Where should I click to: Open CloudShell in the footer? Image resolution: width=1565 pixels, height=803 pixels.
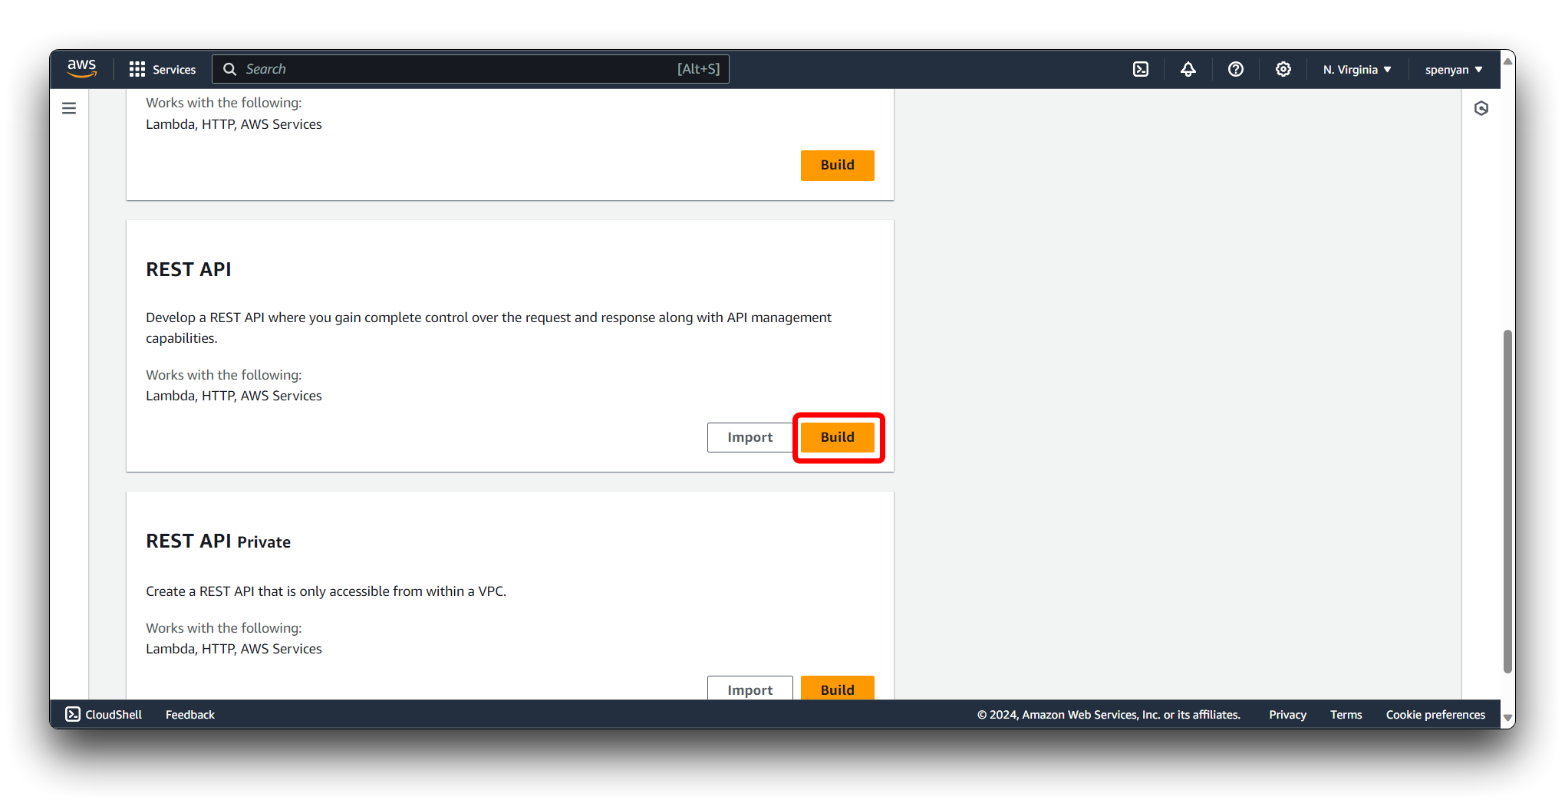point(104,714)
